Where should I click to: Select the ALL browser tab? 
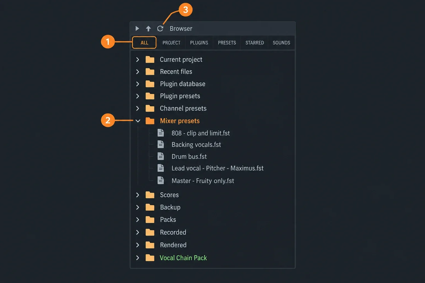(144, 43)
